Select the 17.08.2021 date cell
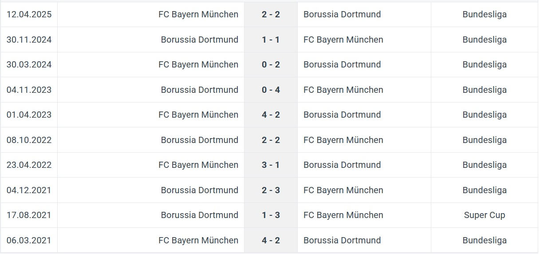Screen dimensions: 540x254 coord(29,215)
